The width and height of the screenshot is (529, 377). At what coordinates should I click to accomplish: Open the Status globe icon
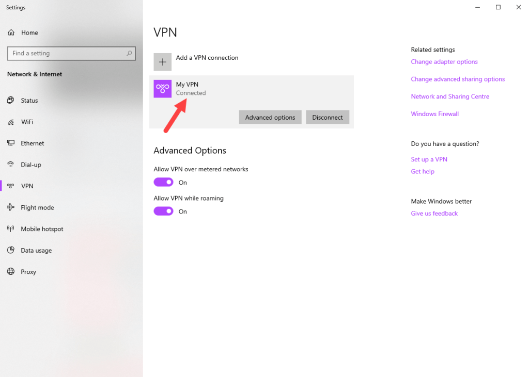coord(11,101)
